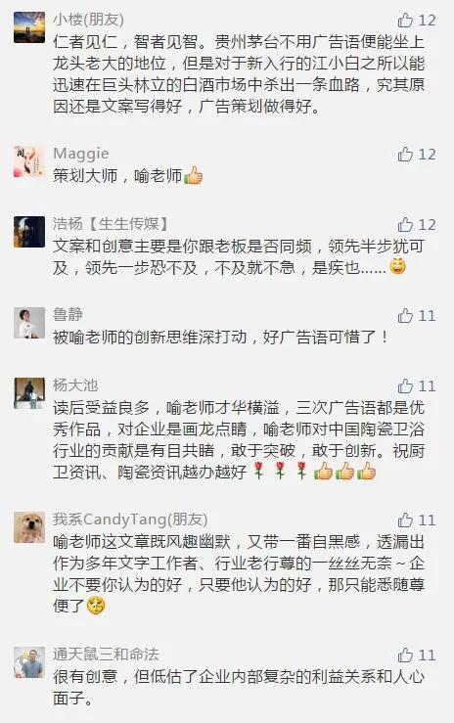454x723 pixels.
Task: Open commenter name 我系CandyTang(朋友)
Action: (130, 520)
